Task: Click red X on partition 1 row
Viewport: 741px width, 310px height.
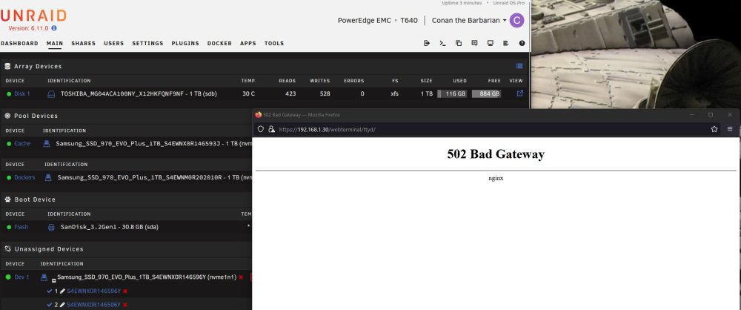Action: [124, 291]
